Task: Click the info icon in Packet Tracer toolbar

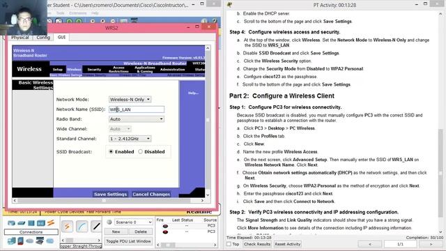Action: point(204,21)
